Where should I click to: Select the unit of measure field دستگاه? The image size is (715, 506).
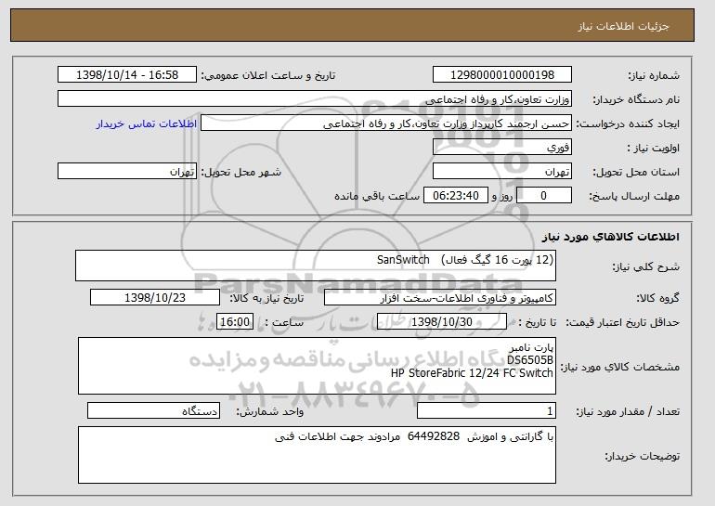153,410
